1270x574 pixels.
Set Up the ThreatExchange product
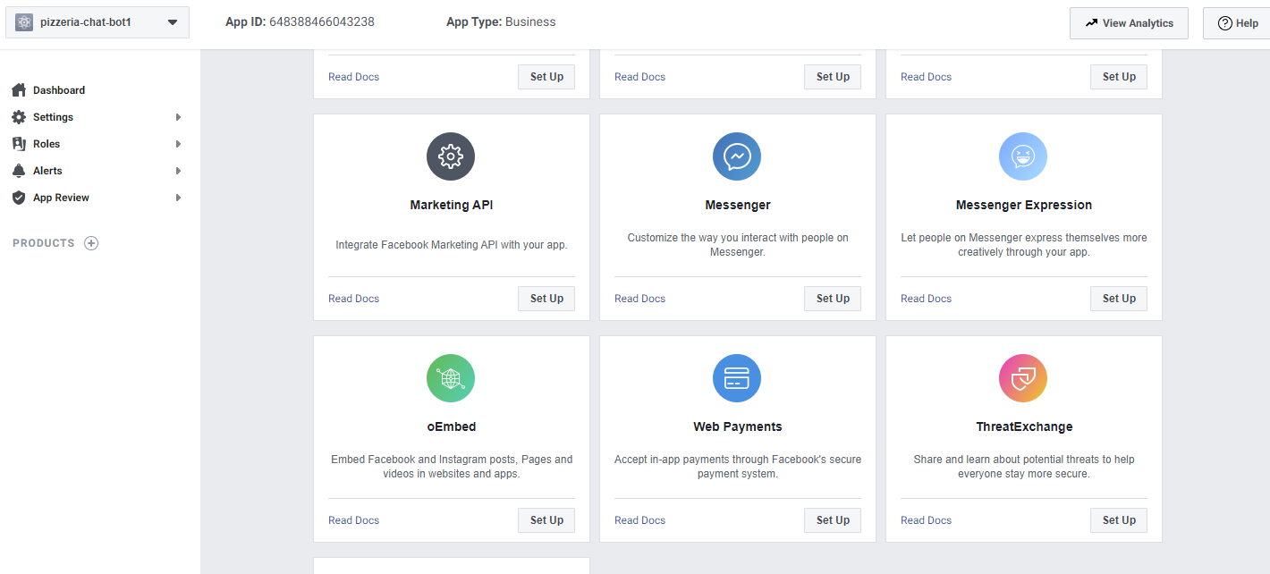click(1119, 520)
